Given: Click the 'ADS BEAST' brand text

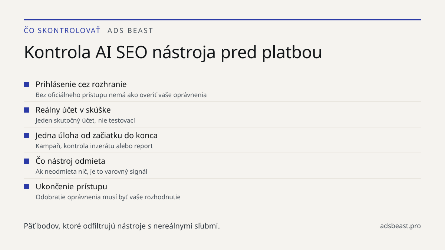Looking at the screenshot, I should pyautogui.click(x=130, y=31).
